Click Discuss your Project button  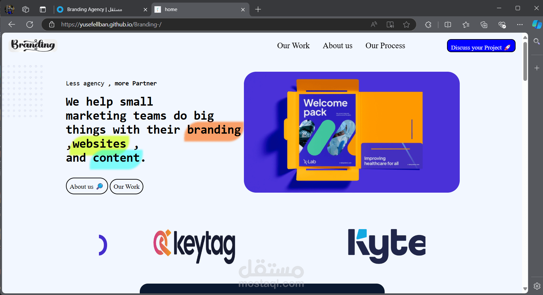[x=481, y=46]
